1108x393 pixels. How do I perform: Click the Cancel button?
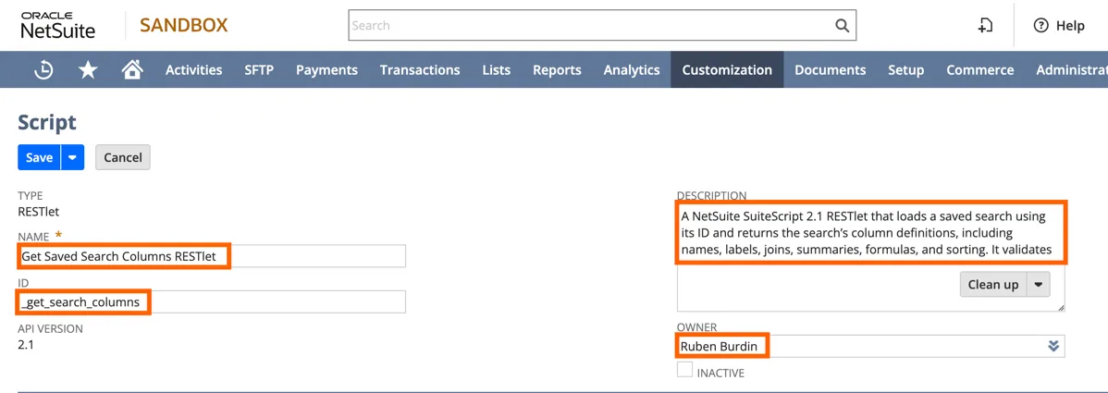(123, 157)
